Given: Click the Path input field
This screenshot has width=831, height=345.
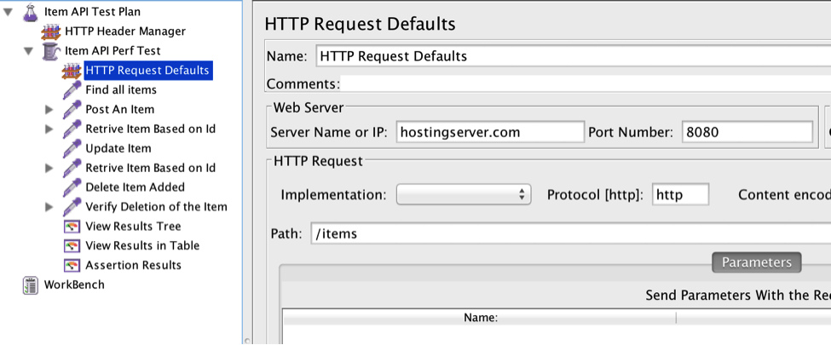Looking at the screenshot, I should coord(563,234).
